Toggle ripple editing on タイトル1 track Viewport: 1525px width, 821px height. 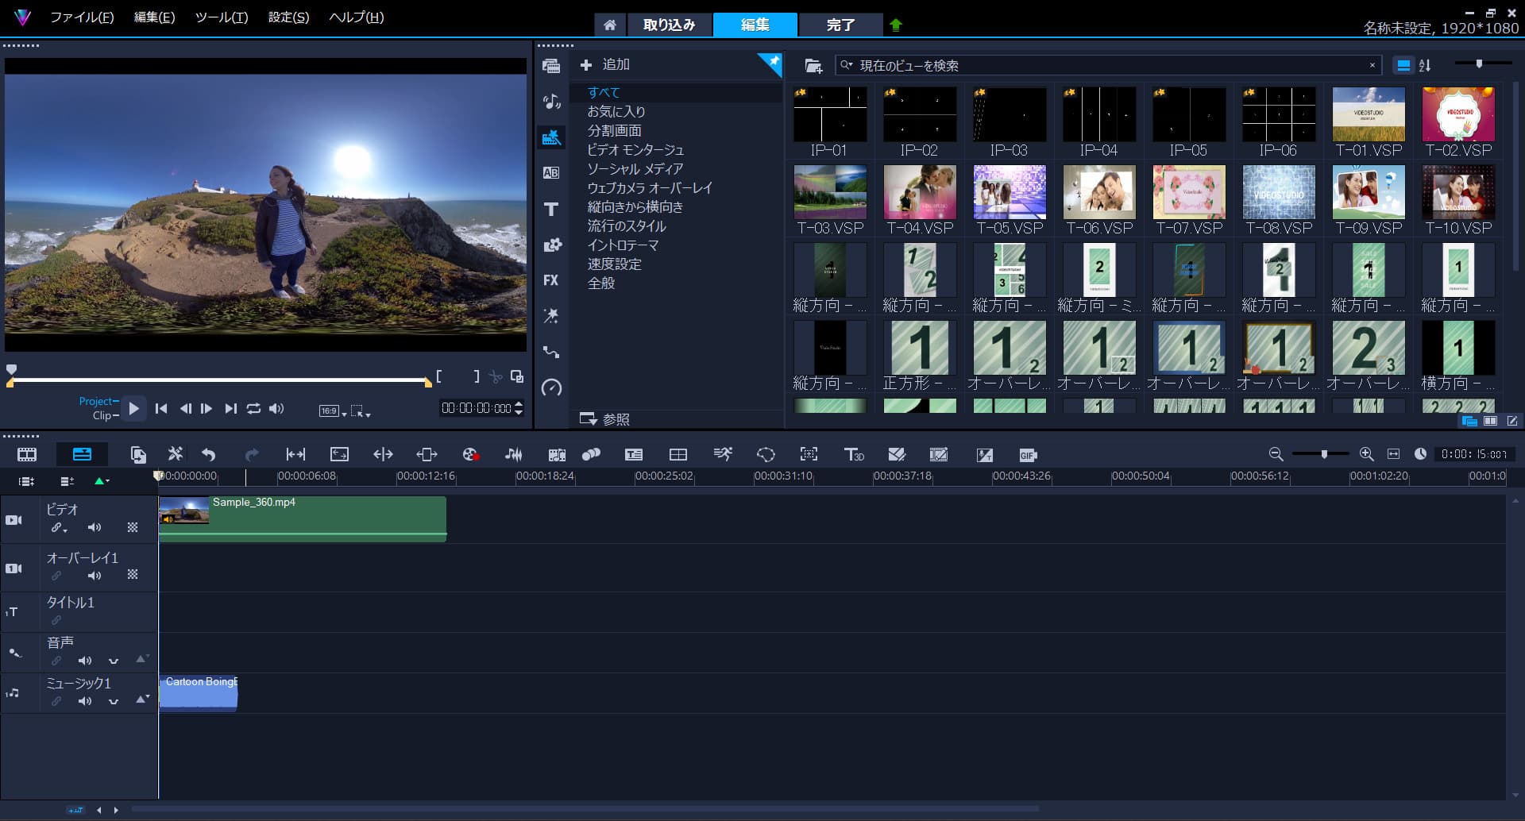(x=56, y=620)
